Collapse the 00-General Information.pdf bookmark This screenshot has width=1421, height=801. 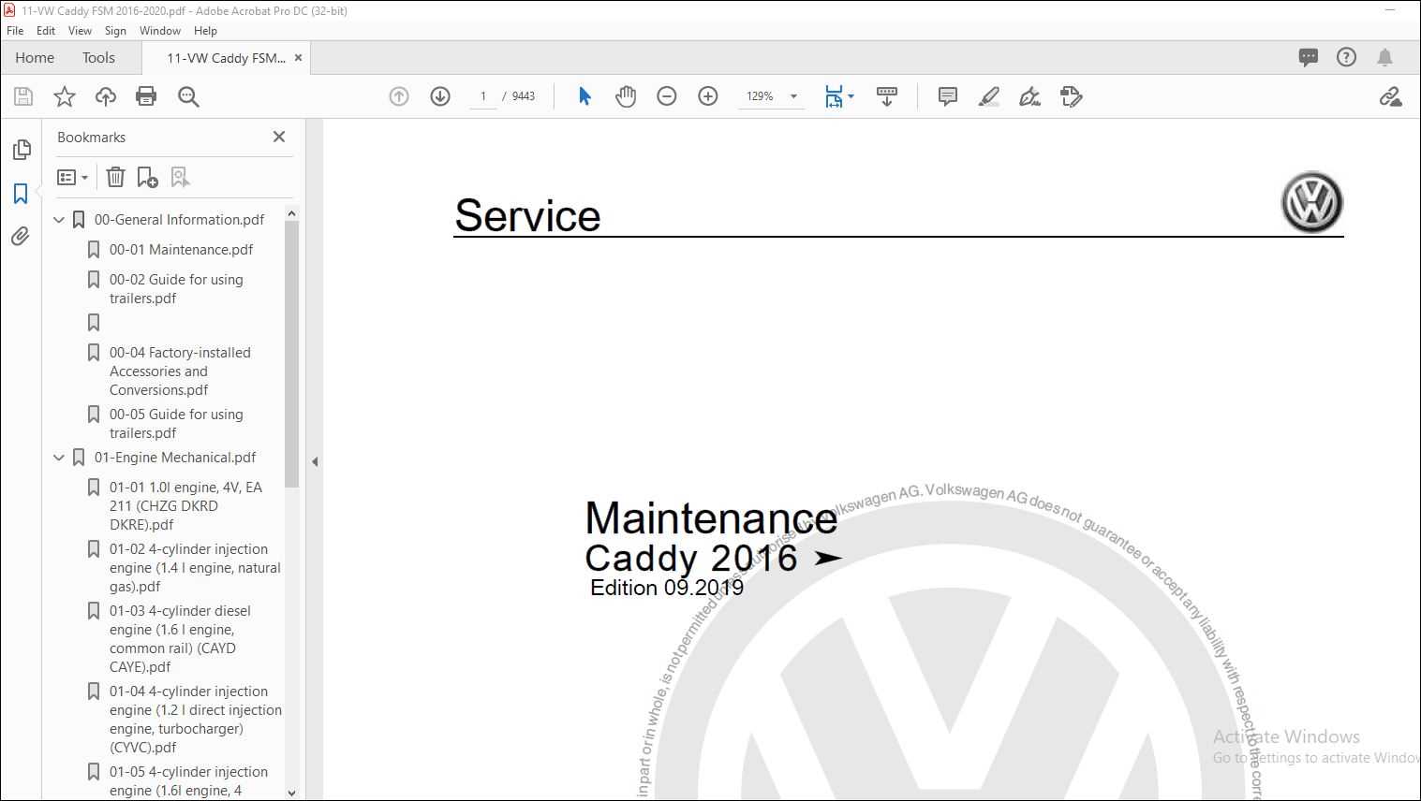tap(60, 220)
